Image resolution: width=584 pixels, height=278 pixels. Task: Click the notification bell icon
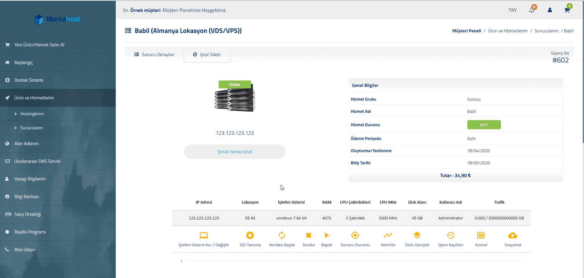click(x=531, y=10)
